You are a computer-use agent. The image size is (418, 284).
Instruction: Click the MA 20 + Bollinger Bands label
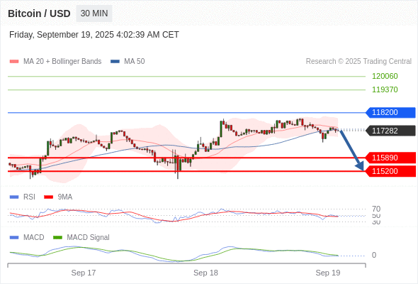(x=62, y=62)
